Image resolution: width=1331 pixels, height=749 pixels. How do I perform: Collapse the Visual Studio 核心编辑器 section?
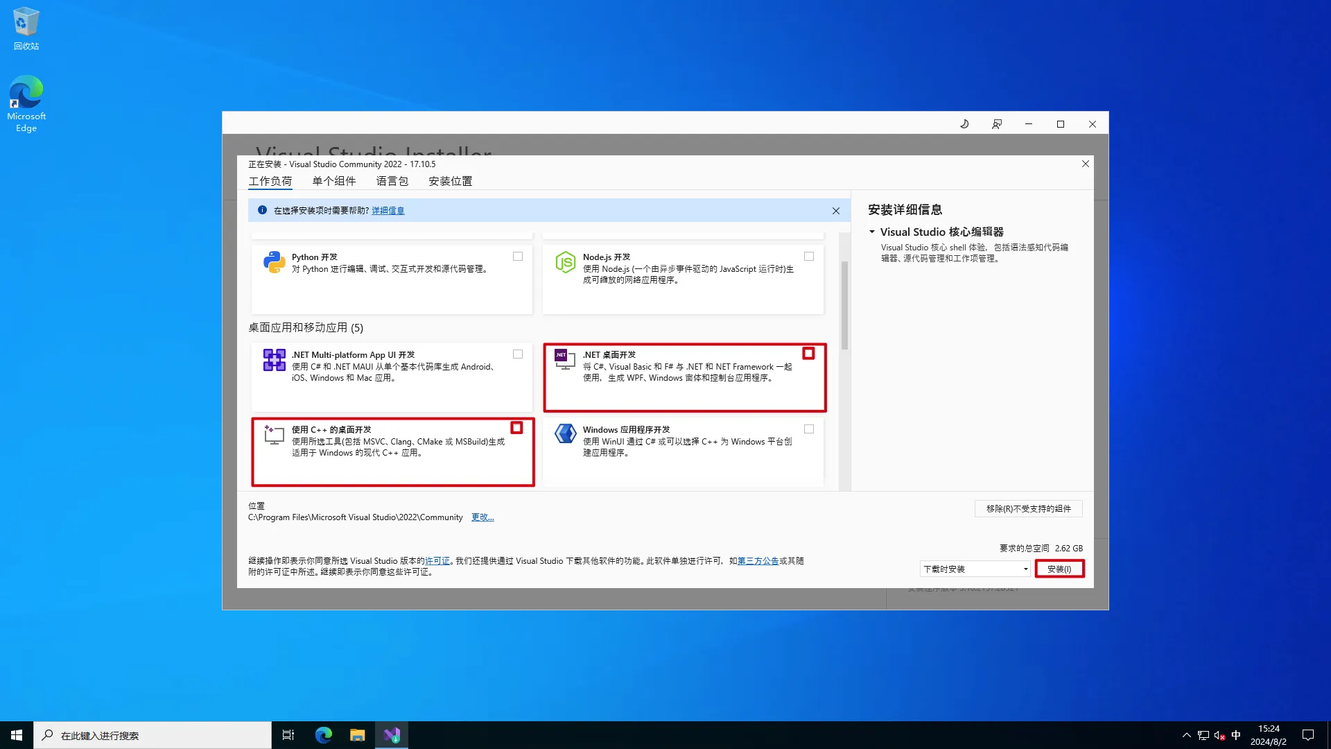coord(872,232)
